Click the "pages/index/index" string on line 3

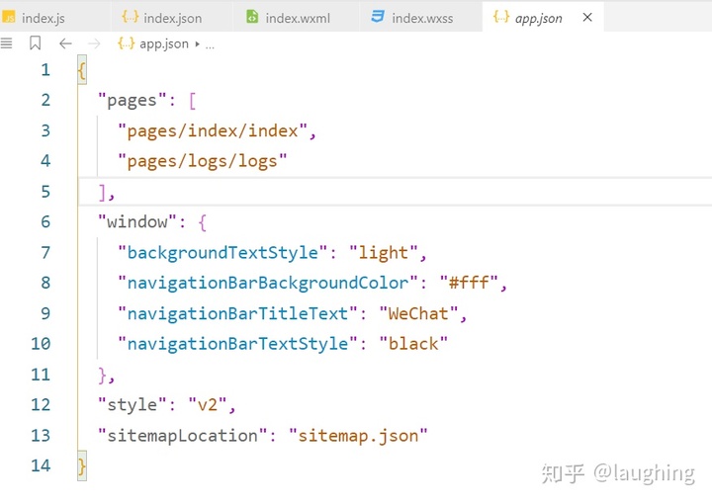point(217,130)
